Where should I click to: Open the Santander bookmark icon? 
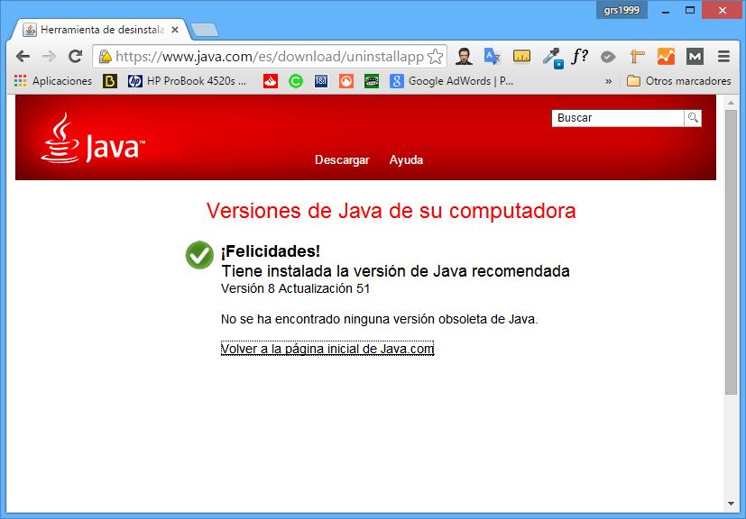click(x=270, y=81)
